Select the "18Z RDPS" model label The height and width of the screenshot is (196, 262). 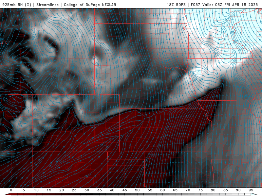coord(176,5)
